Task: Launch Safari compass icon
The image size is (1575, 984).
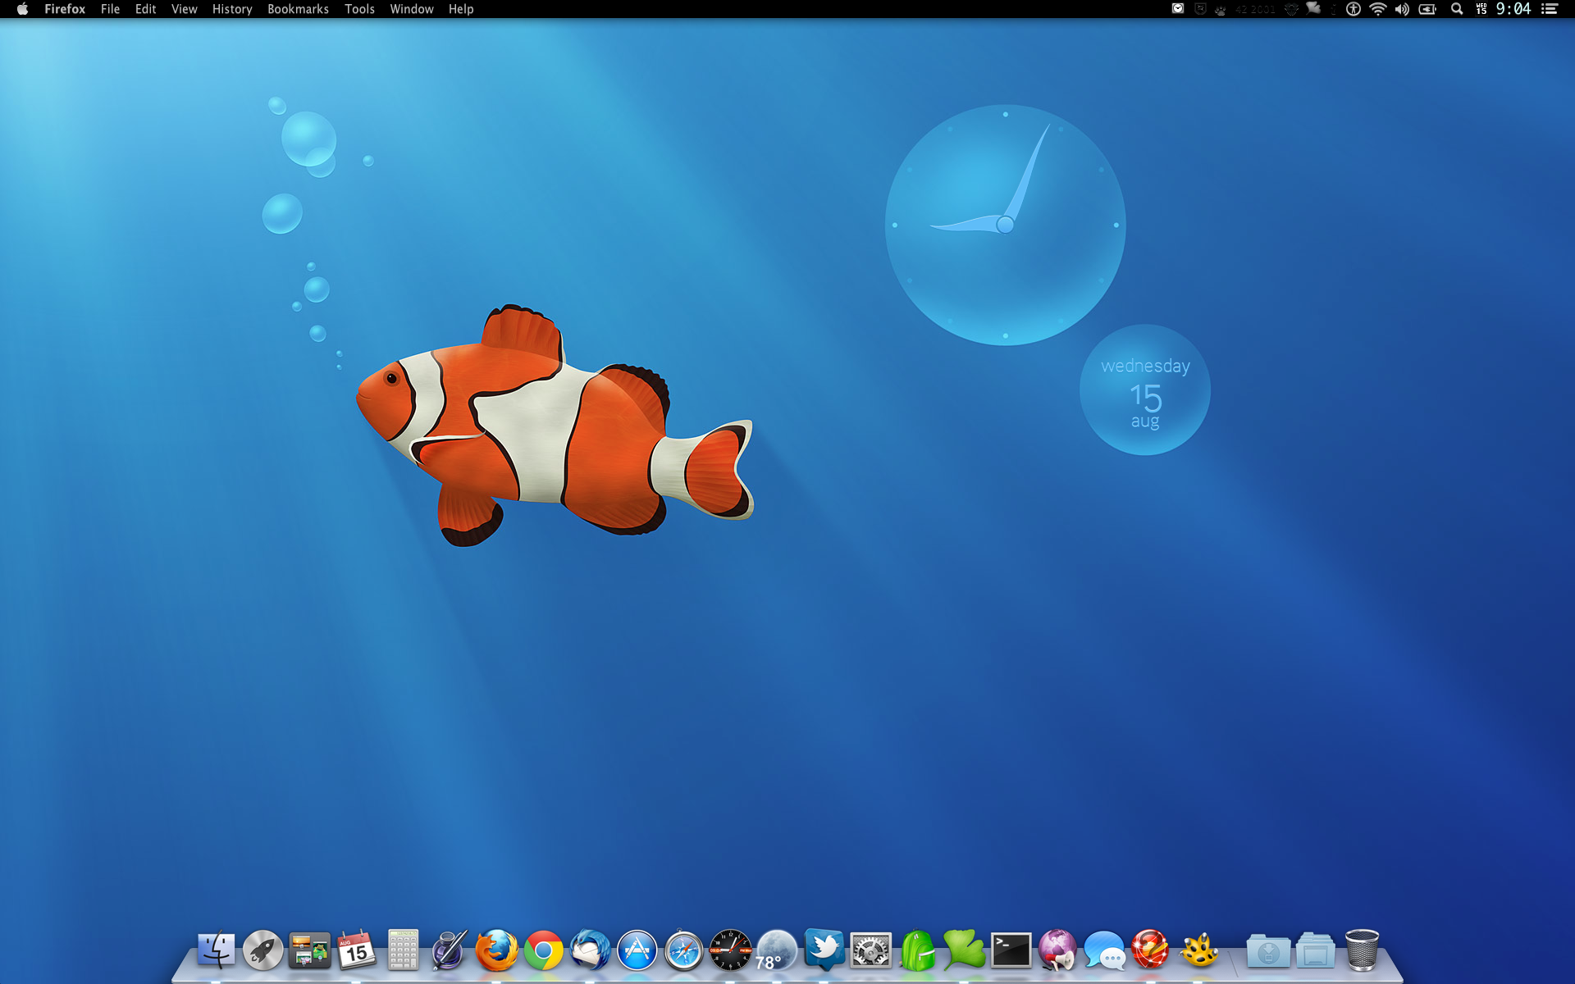Action: pyautogui.click(x=683, y=950)
